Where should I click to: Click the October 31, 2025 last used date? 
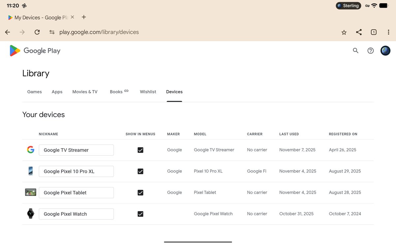point(296,214)
